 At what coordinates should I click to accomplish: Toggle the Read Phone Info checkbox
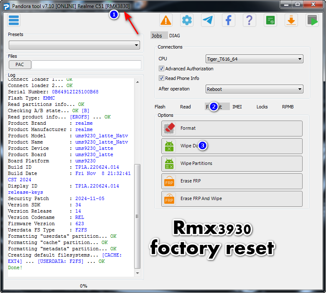tap(161, 78)
